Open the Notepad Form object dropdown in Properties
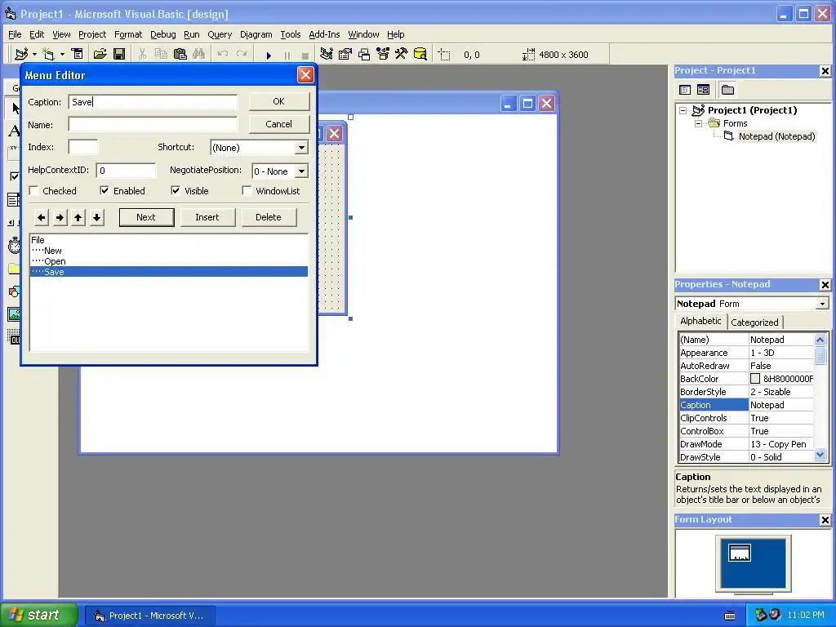Viewport: 836px width, 627px height. point(822,304)
